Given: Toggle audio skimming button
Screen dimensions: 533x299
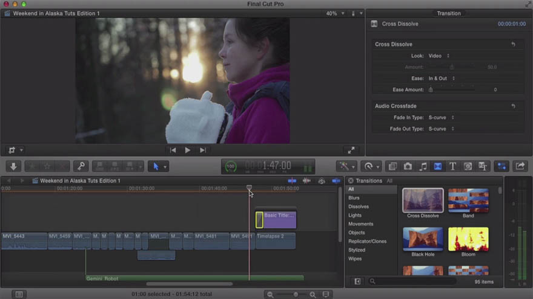Looking at the screenshot, I should click(306, 181).
